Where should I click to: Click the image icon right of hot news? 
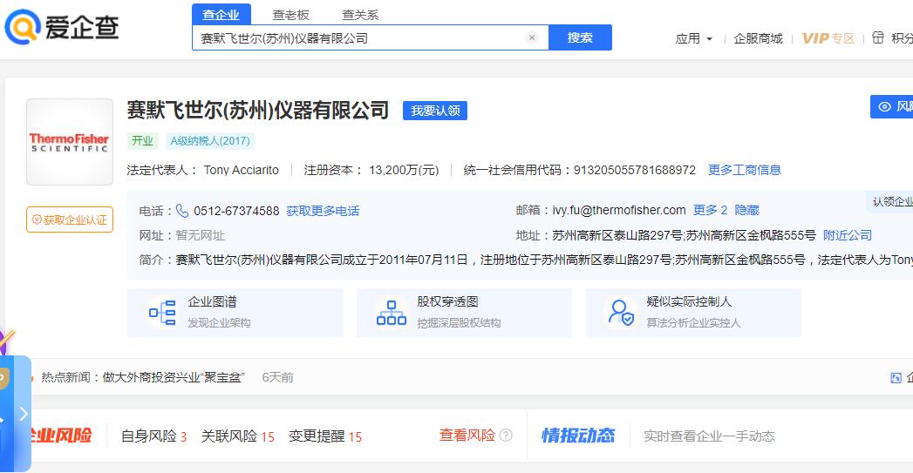(896, 378)
